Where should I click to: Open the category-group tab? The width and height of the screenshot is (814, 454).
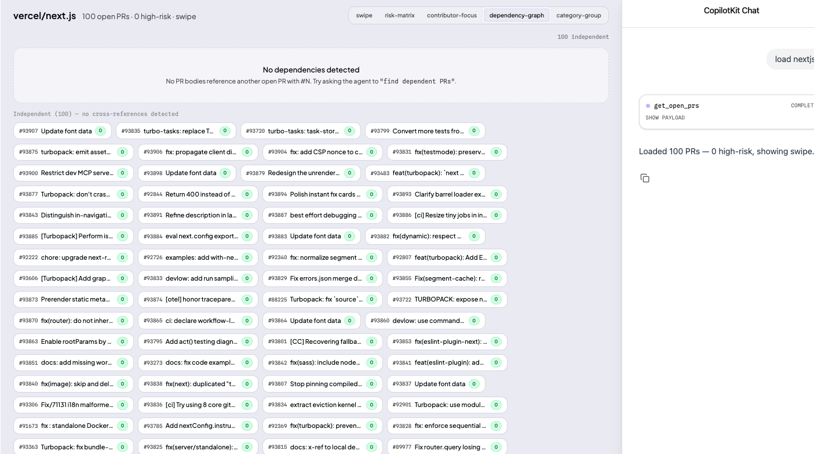pyautogui.click(x=579, y=16)
